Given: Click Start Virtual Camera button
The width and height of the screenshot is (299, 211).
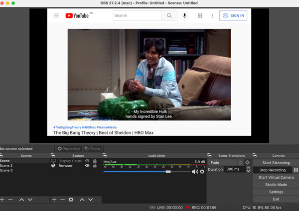Looking at the screenshot, I should coord(276,177).
